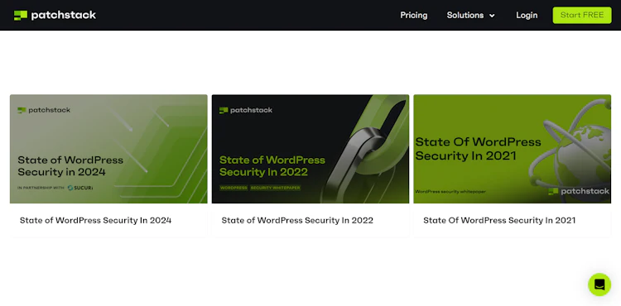621x306 pixels.
Task: Open the 2024 WordPress Security thumbnail
Action: (x=108, y=149)
